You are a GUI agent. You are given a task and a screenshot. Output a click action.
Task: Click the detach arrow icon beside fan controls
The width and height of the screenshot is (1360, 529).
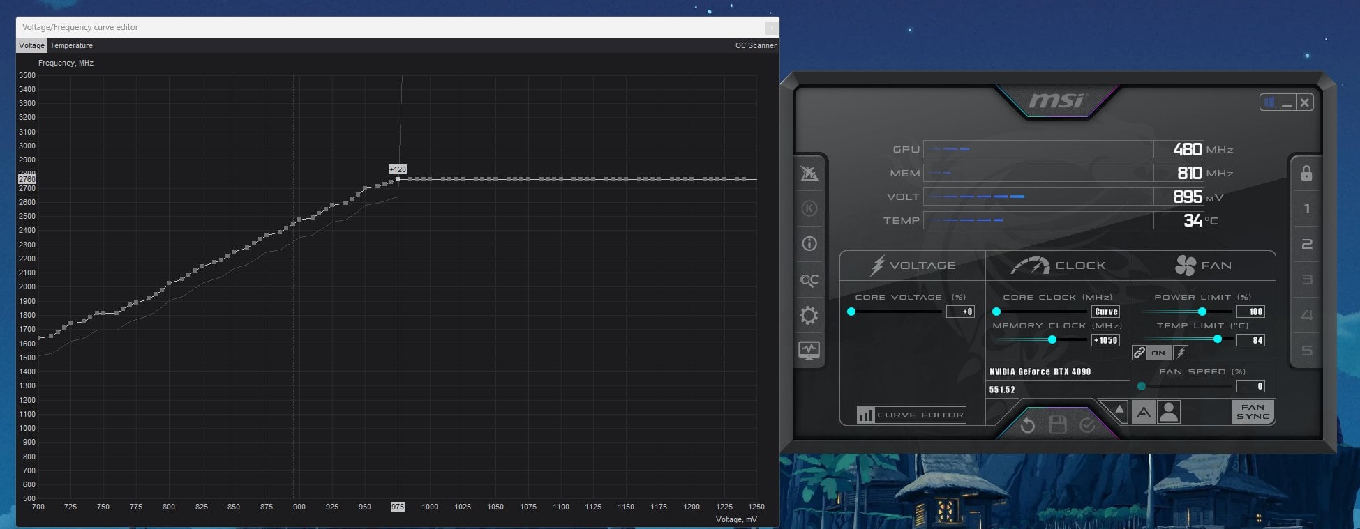click(x=1119, y=410)
